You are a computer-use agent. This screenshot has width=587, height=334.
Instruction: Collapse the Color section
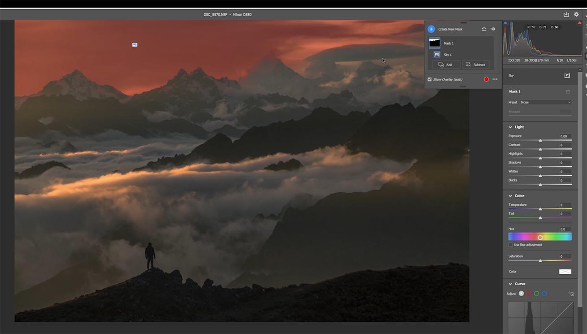pyautogui.click(x=510, y=196)
